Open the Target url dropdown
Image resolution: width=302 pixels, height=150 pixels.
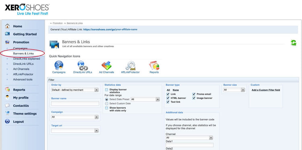[x=75, y=131]
